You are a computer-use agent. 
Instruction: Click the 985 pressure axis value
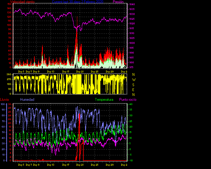[x=131, y=58]
